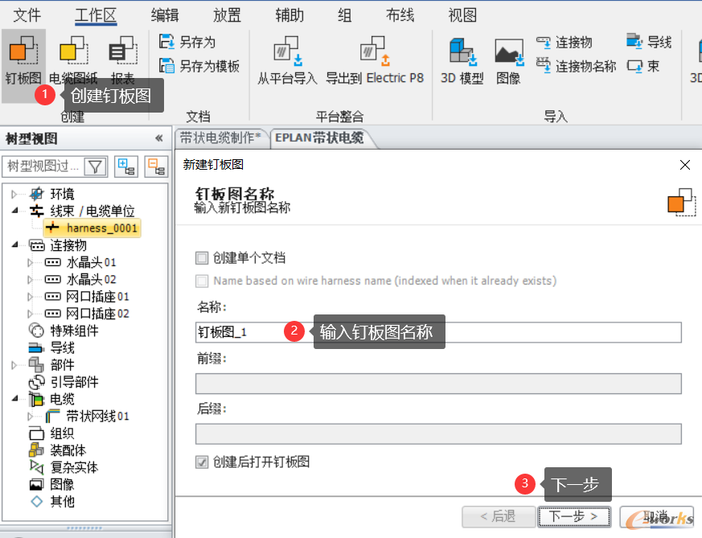
Task: Open the 组 ribbon tab
Action: click(344, 15)
